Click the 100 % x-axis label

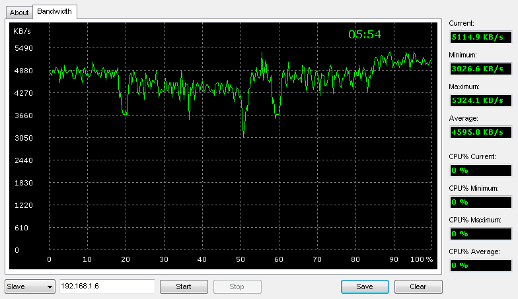click(x=422, y=260)
